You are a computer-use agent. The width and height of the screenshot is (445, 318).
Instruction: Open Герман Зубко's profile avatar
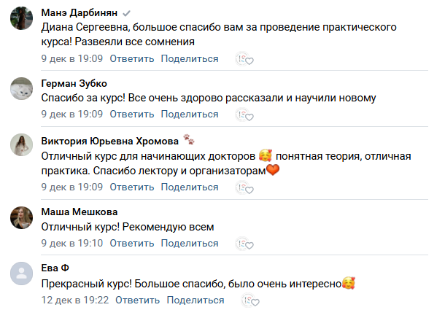23,89
